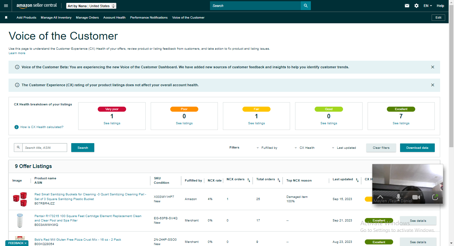Screen dimensions: 454x246
Task: Click the top bar magnifier search button
Action: (x=306, y=6)
